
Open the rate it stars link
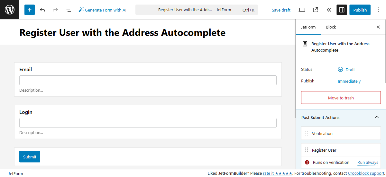[278, 173]
